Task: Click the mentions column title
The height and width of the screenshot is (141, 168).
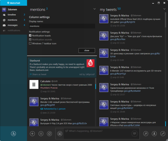Action: [x=38, y=10]
